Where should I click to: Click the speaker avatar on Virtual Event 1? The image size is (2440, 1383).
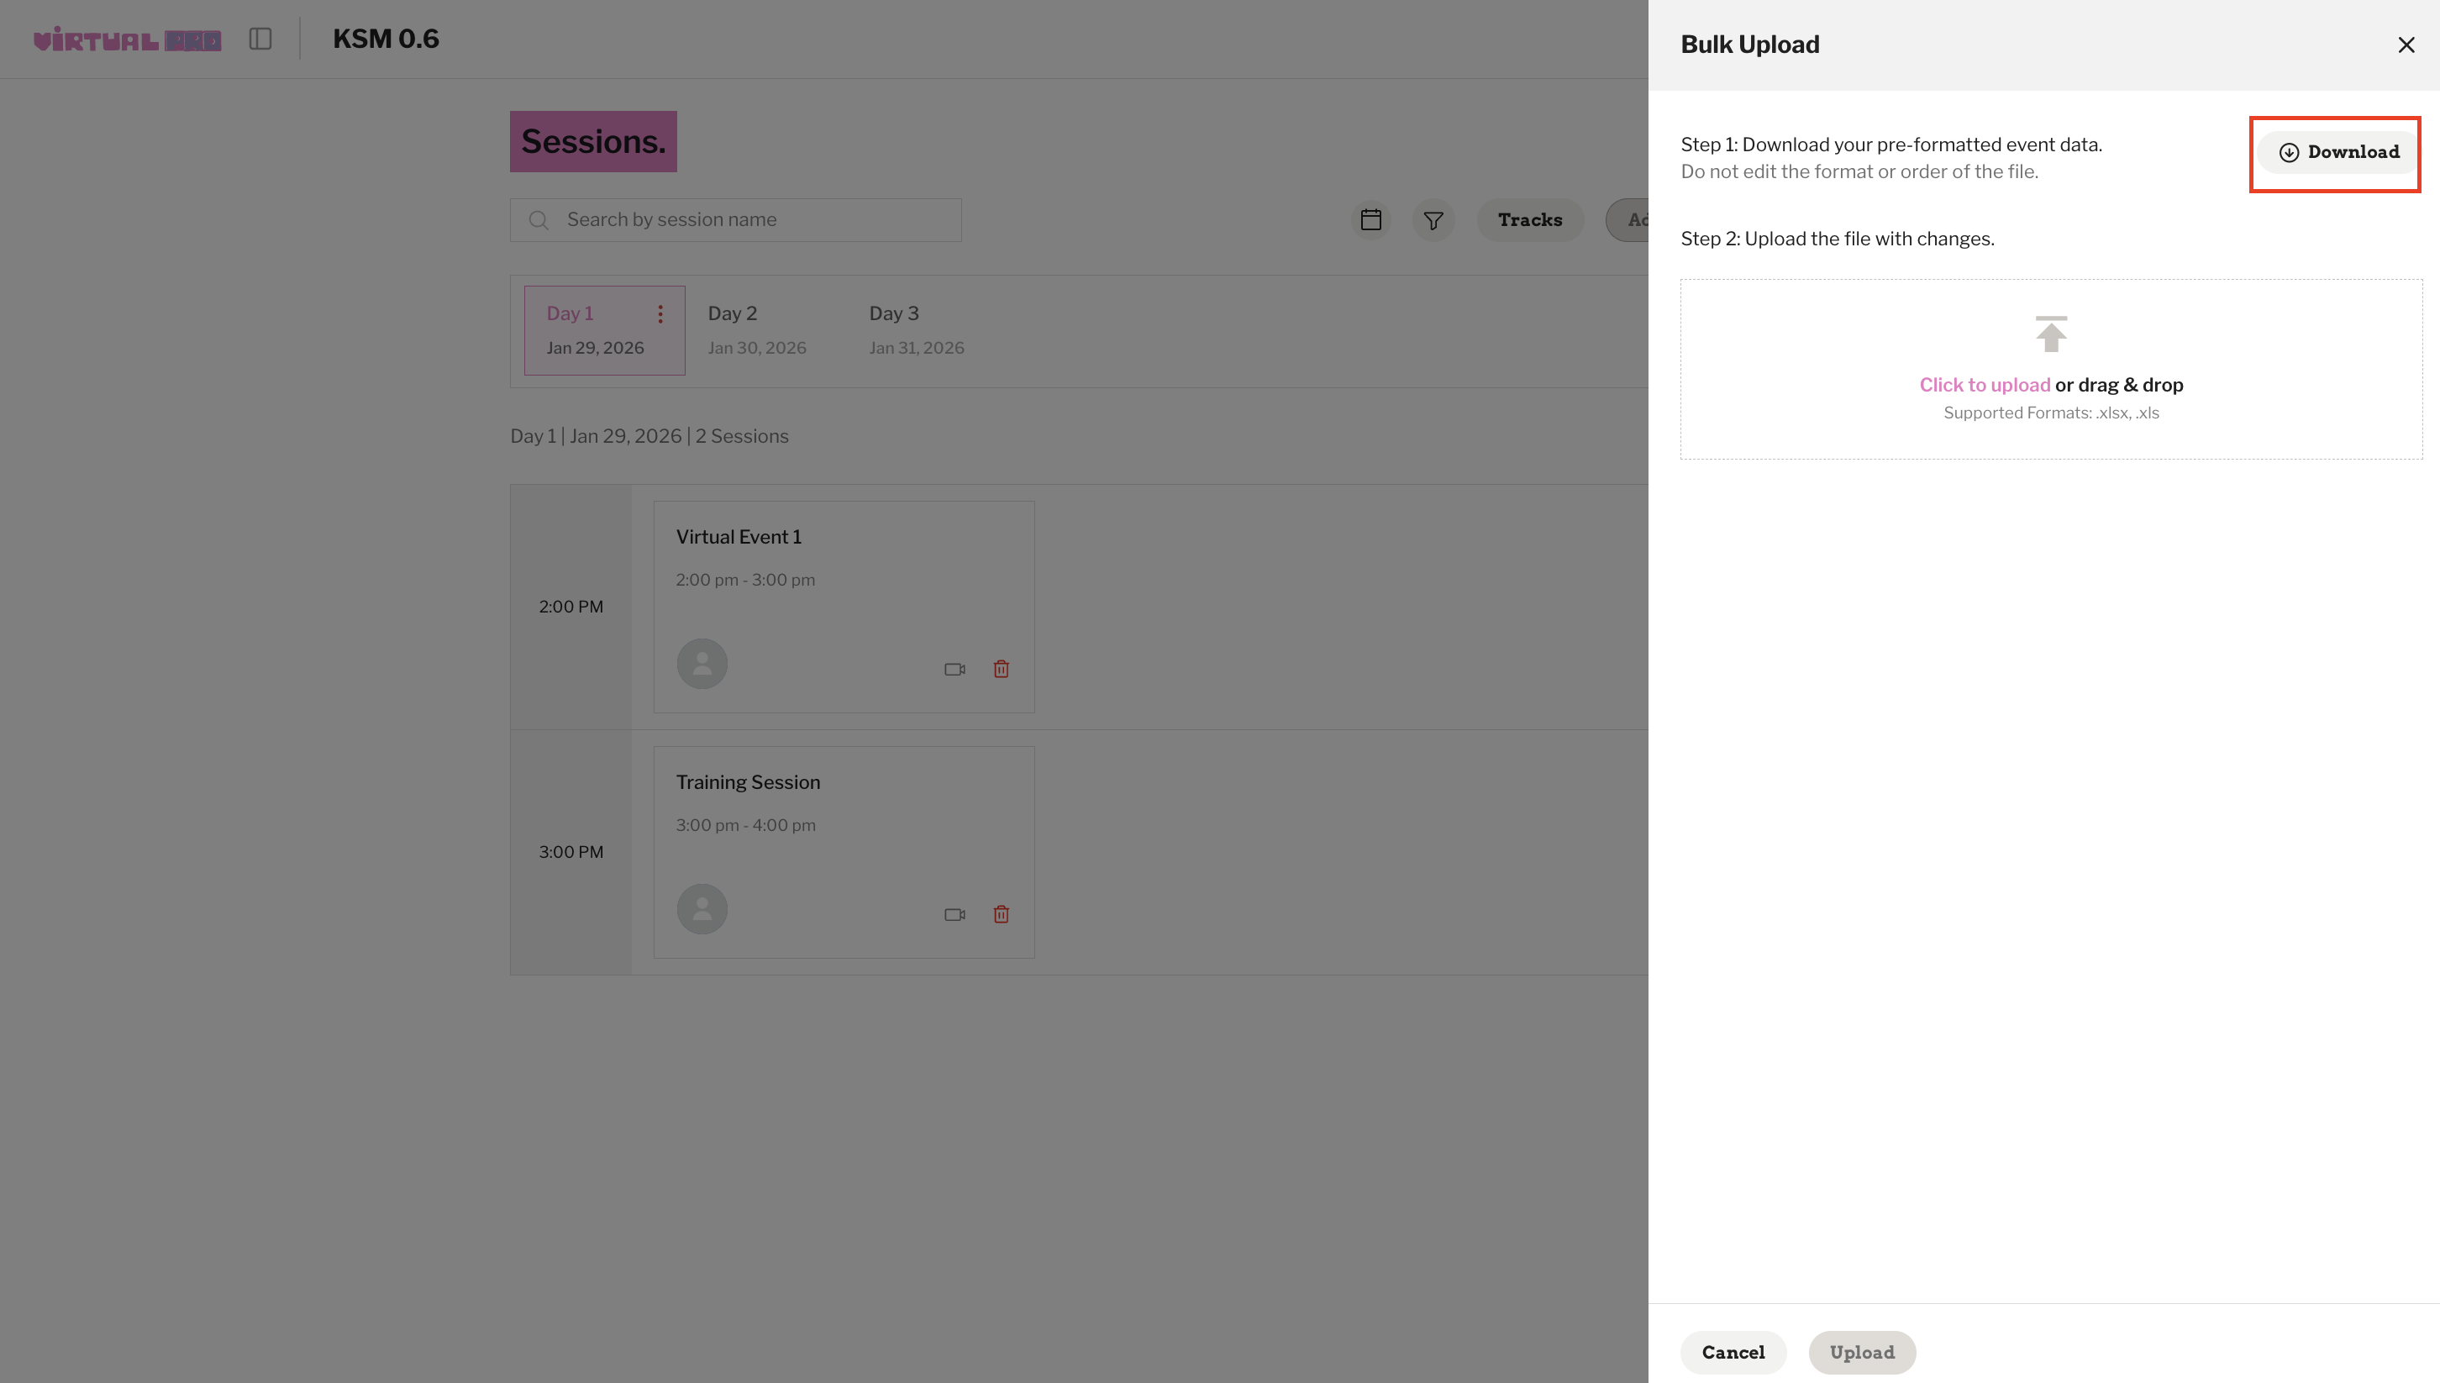(702, 663)
